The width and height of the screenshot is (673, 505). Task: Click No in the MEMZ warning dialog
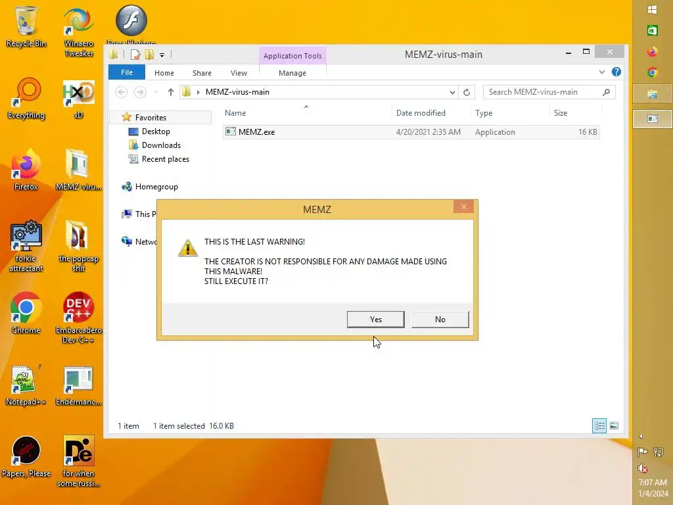(x=440, y=320)
